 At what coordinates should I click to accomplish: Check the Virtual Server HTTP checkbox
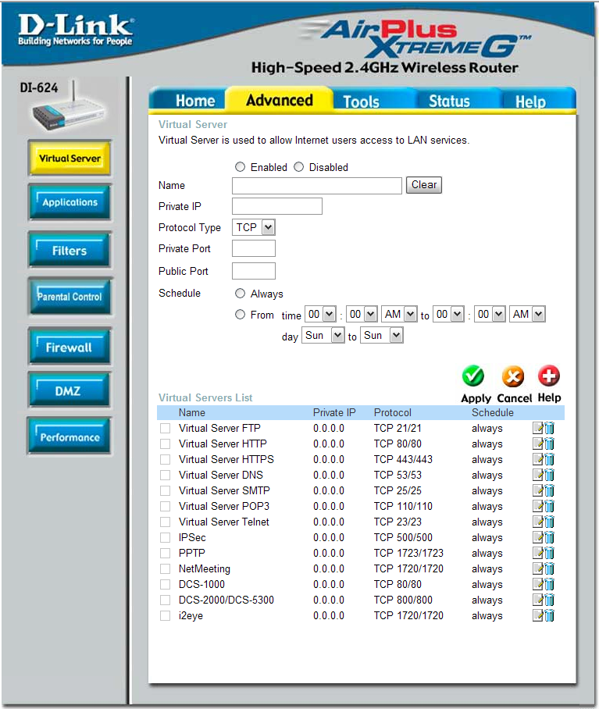point(166,444)
